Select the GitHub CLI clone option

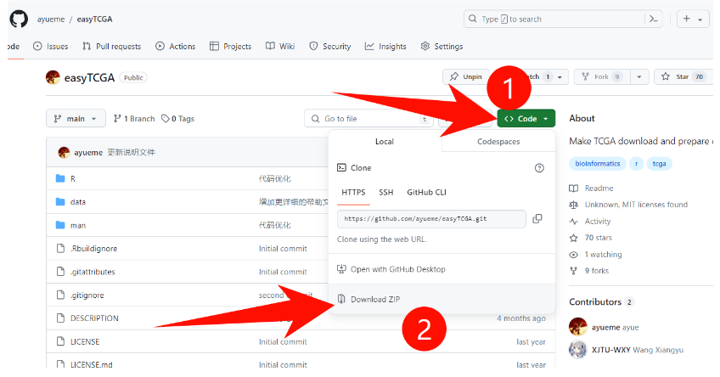click(426, 193)
